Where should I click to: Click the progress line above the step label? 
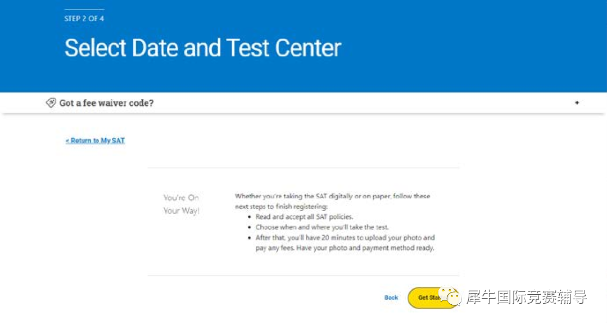click(84, 10)
